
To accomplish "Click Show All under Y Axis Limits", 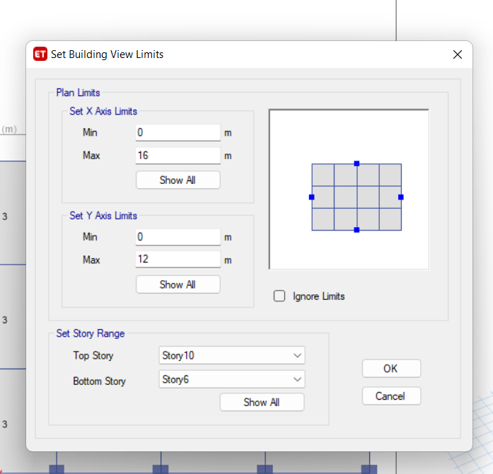I will point(178,284).
